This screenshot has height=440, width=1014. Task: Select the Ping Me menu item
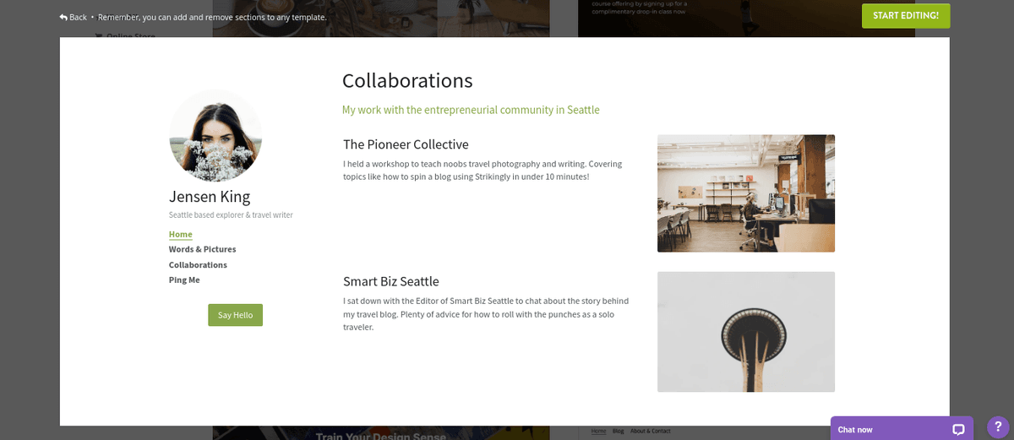(x=184, y=280)
